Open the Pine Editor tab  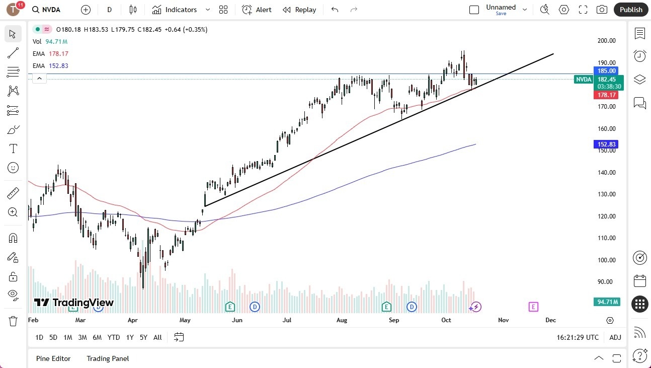53,358
